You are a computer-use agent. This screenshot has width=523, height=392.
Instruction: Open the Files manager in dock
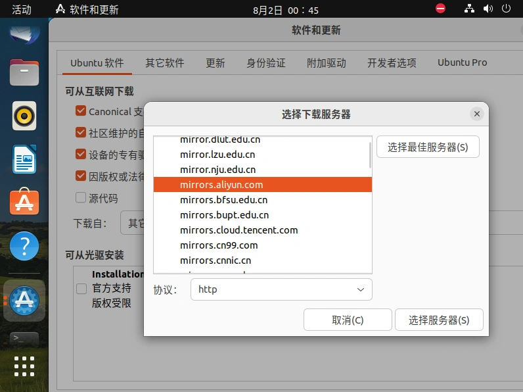point(24,72)
